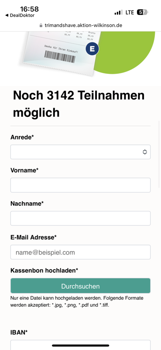Tap the Kassenbon hochladen label
The width and height of the screenshot is (161, 350).
click(45, 270)
